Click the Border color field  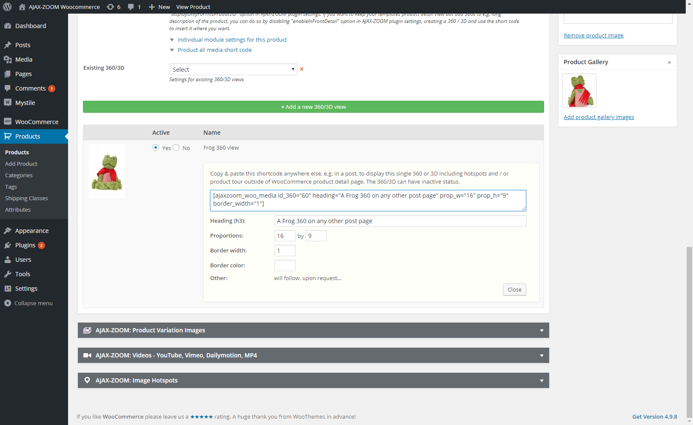click(285, 266)
